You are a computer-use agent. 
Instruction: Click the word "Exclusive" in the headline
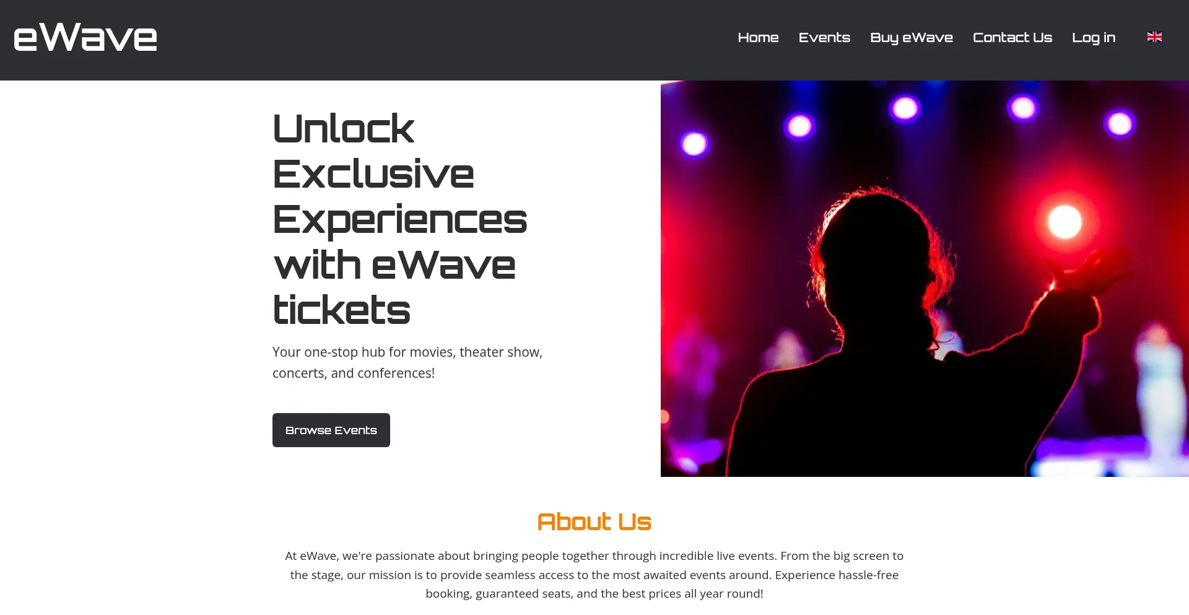(x=373, y=174)
